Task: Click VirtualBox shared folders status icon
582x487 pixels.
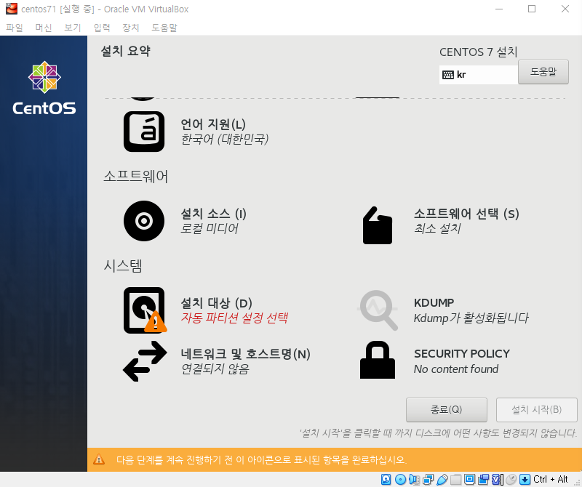Action: (456, 479)
